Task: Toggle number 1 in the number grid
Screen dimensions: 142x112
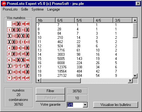Action: tap(9, 30)
